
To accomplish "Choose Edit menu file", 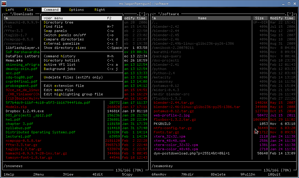I will 82,90.
